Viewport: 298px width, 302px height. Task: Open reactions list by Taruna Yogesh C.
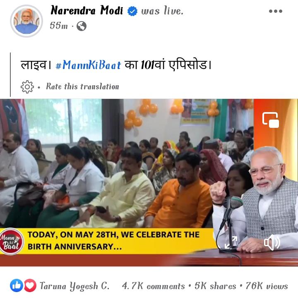tap(74, 286)
